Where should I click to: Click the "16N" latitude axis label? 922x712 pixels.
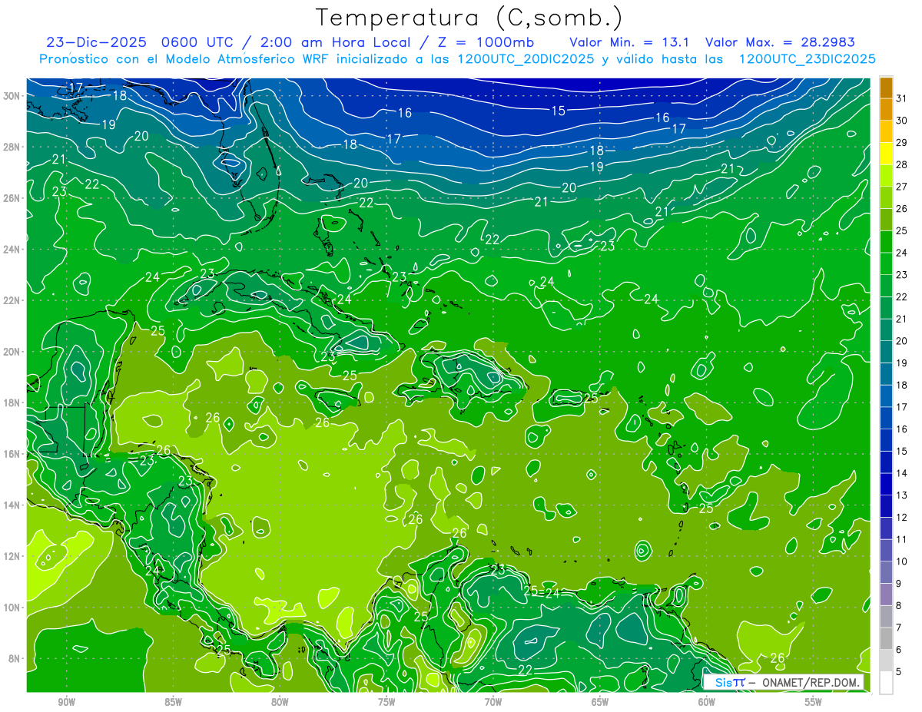pos(13,454)
